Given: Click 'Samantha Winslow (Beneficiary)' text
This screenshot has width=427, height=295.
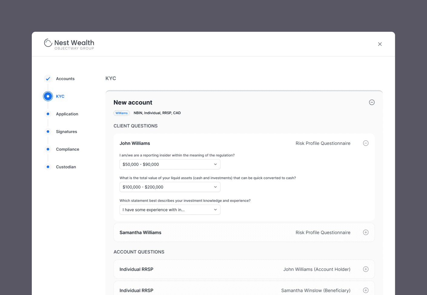Looking at the screenshot, I should point(316,290).
